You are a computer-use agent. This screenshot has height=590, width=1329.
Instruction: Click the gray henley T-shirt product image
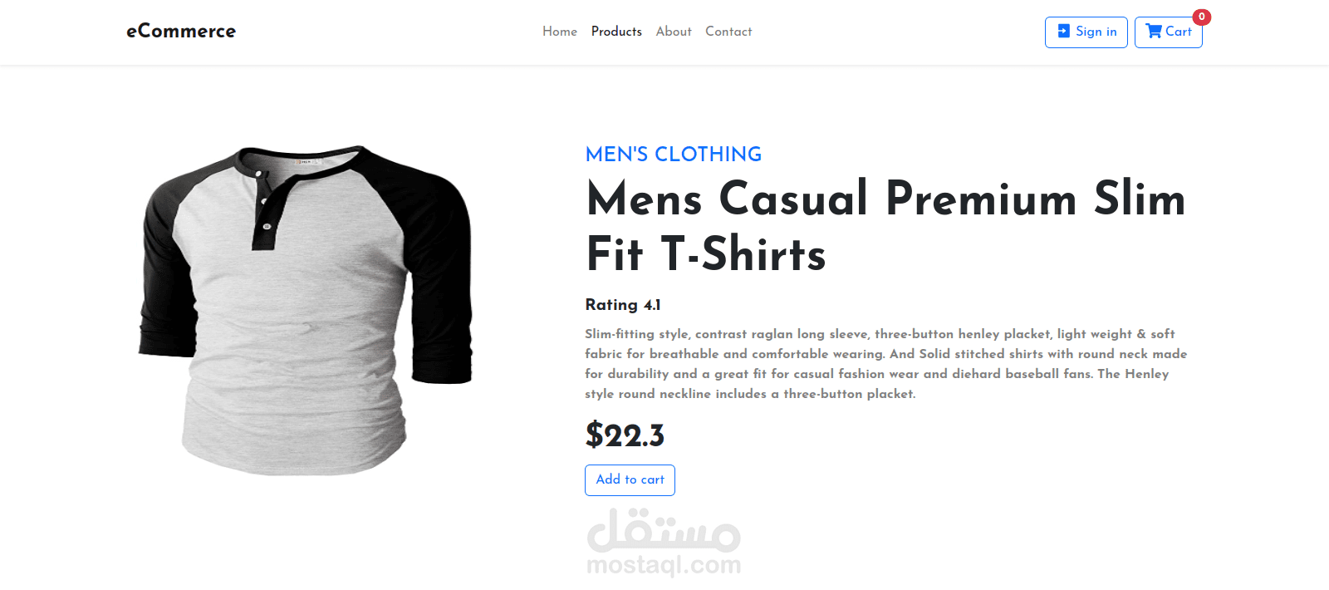coord(306,311)
